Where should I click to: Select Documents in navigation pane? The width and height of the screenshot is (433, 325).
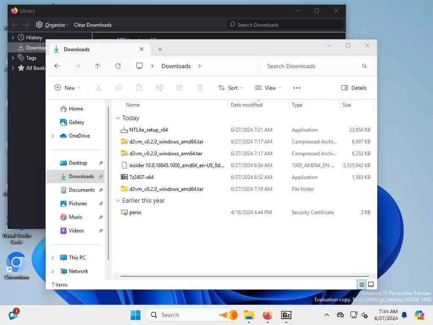[x=75, y=190]
